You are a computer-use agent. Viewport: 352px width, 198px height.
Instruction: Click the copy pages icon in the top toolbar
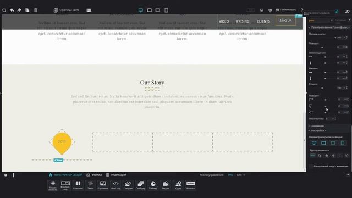pos(28,10)
